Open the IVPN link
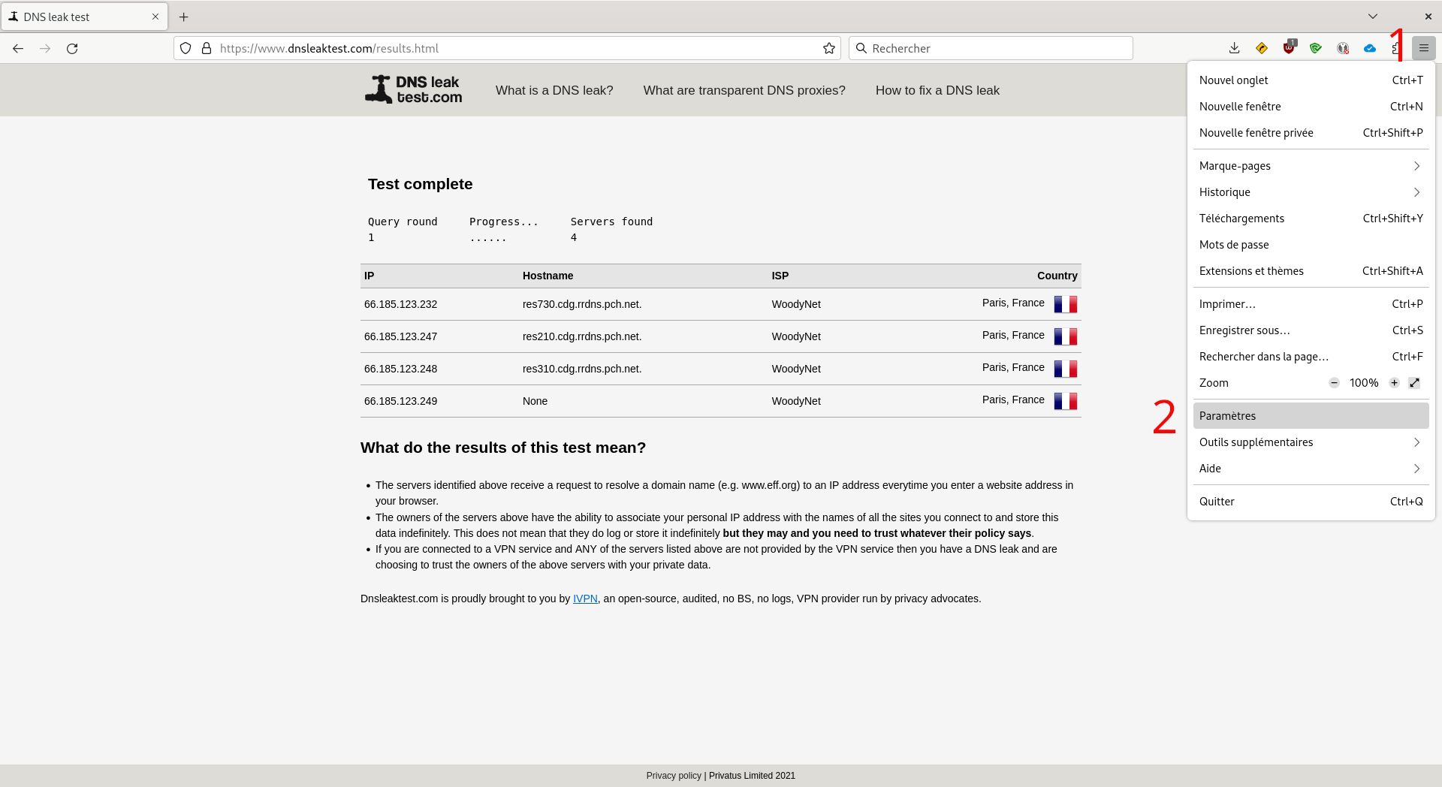 point(585,599)
